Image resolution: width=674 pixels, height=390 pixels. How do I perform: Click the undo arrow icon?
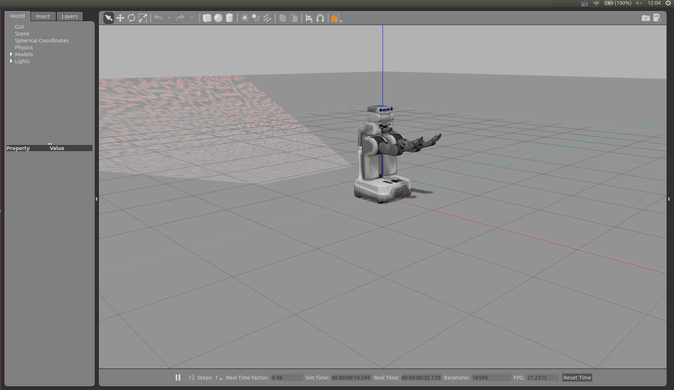click(158, 17)
